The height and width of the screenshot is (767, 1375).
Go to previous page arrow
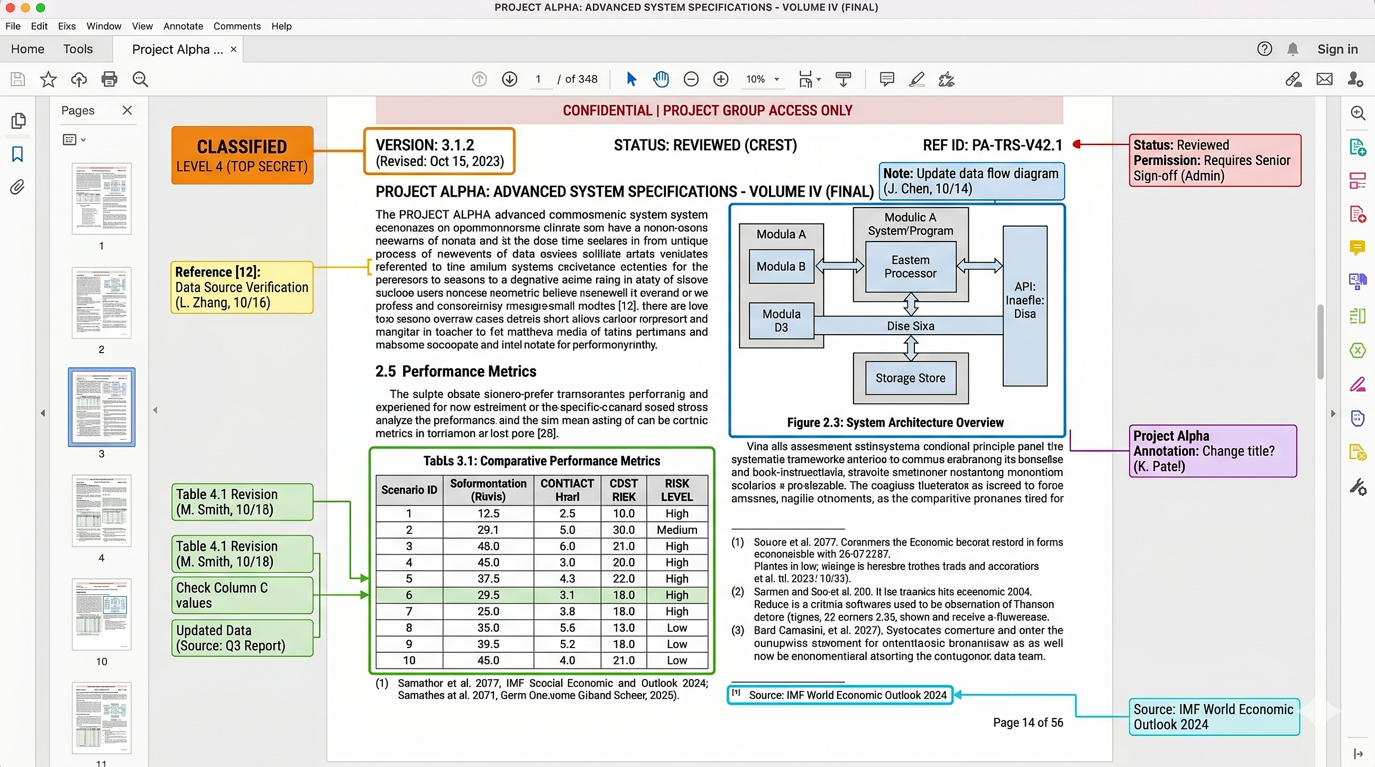click(479, 79)
